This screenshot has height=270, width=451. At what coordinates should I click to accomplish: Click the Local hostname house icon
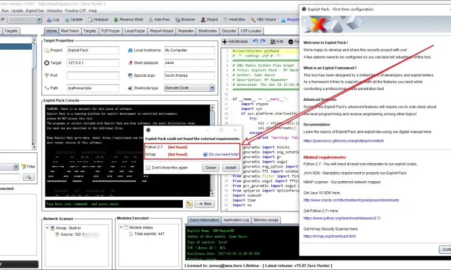(x=130, y=50)
